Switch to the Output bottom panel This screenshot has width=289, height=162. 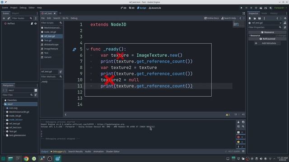[45, 152]
